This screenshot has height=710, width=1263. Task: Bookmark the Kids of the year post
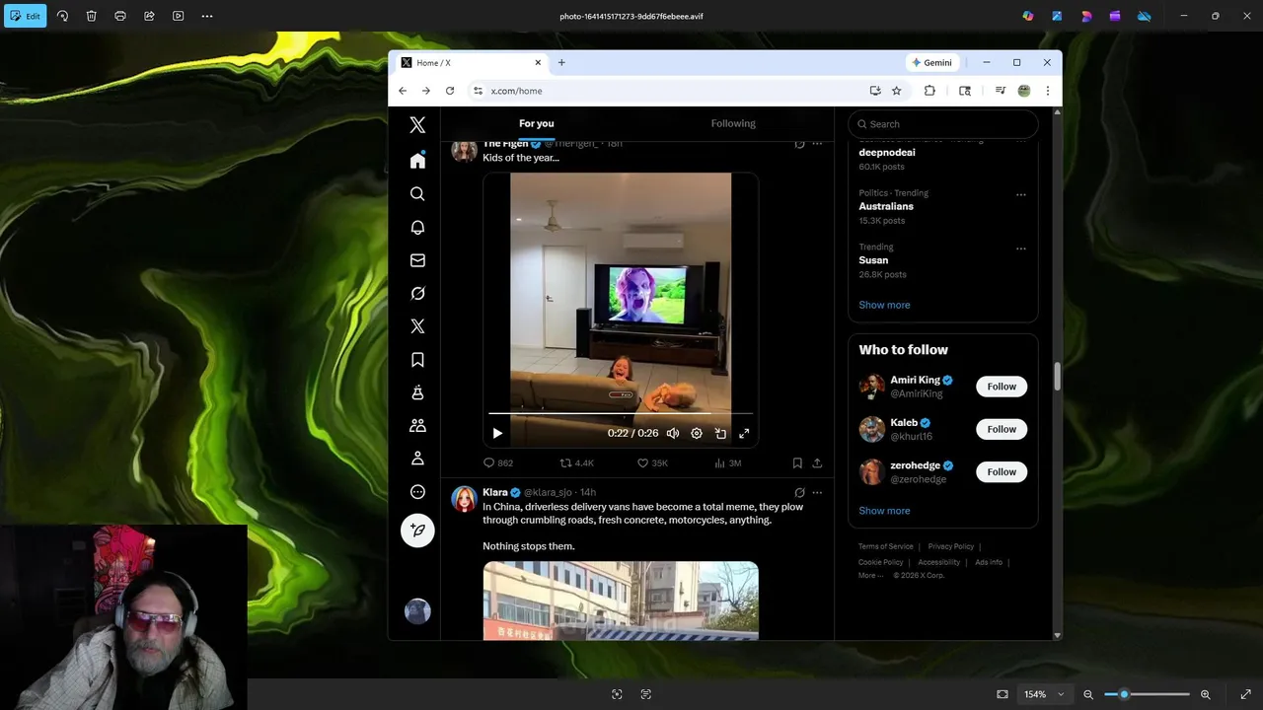797,462
